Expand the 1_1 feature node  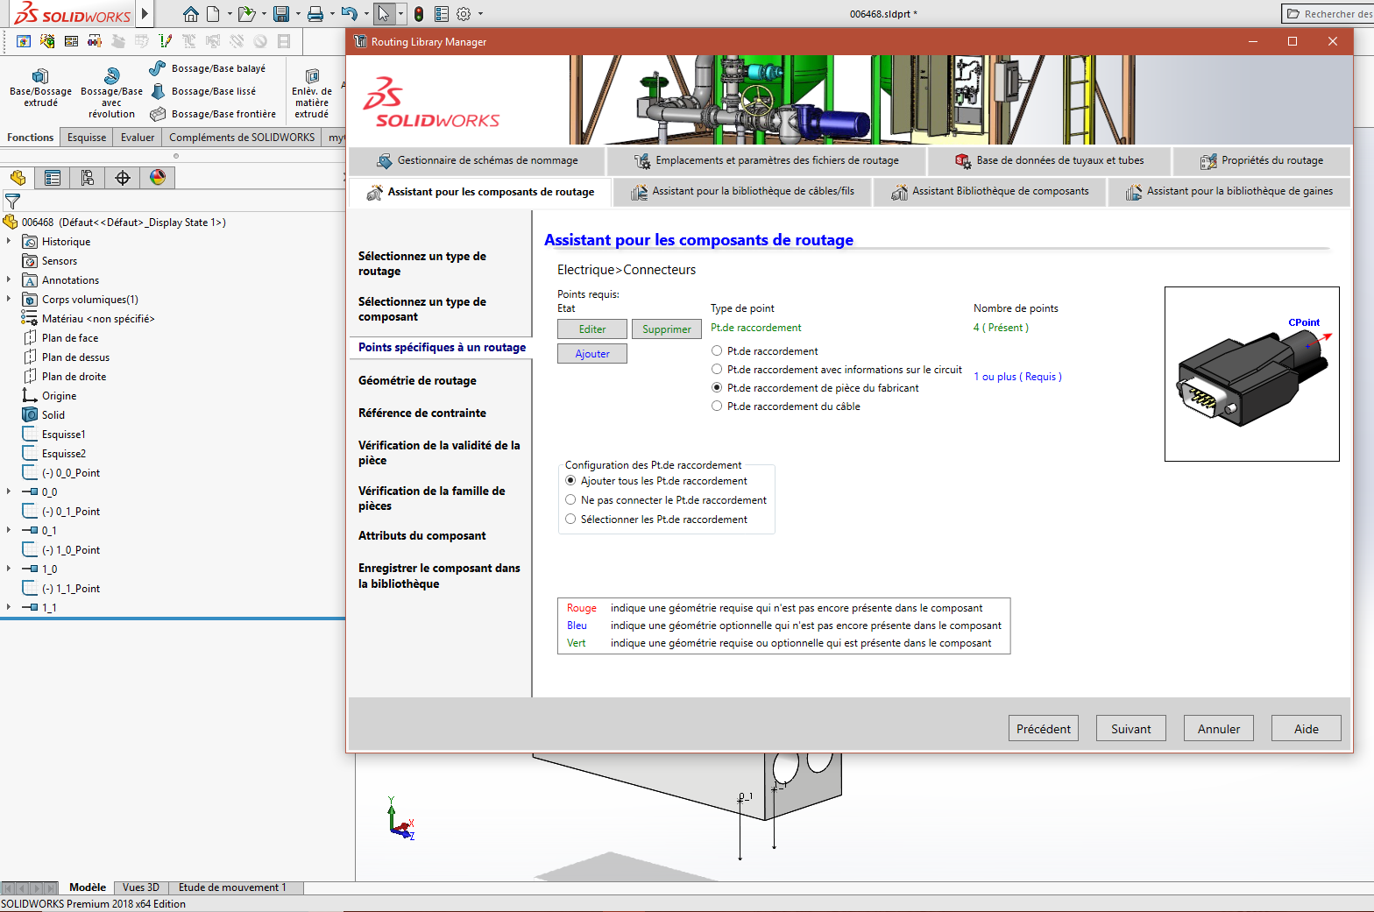pyautogui.click(x=9, y=607)
